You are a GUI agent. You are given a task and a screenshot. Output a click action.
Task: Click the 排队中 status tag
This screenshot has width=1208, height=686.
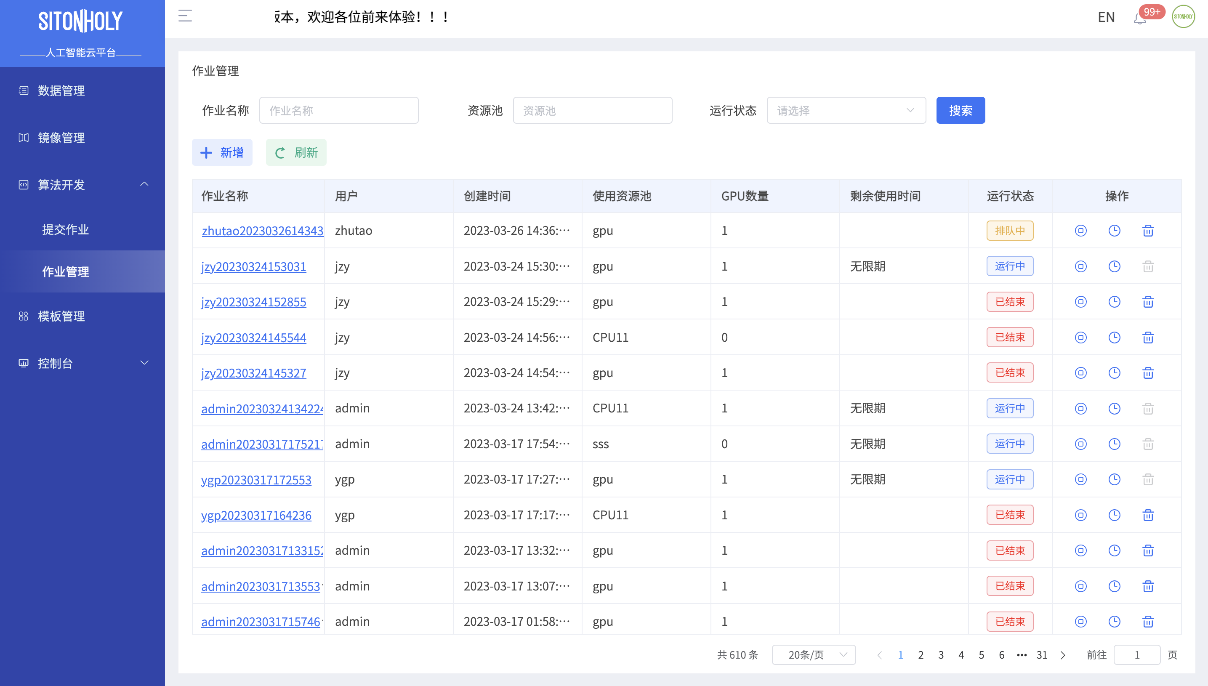click(1010, 230)
